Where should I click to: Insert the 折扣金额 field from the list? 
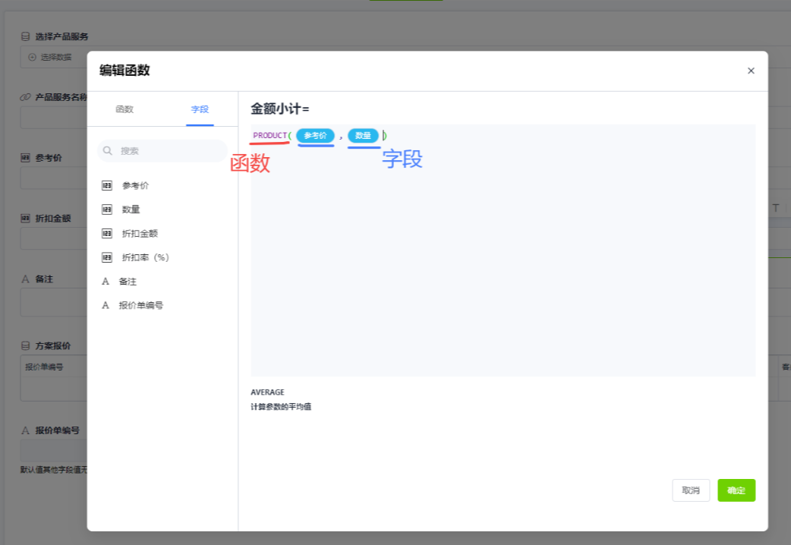[x=140, y=234]
